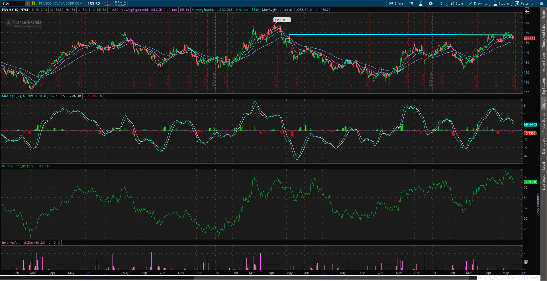Click the C: 153.62 close value

pos(99,10)
